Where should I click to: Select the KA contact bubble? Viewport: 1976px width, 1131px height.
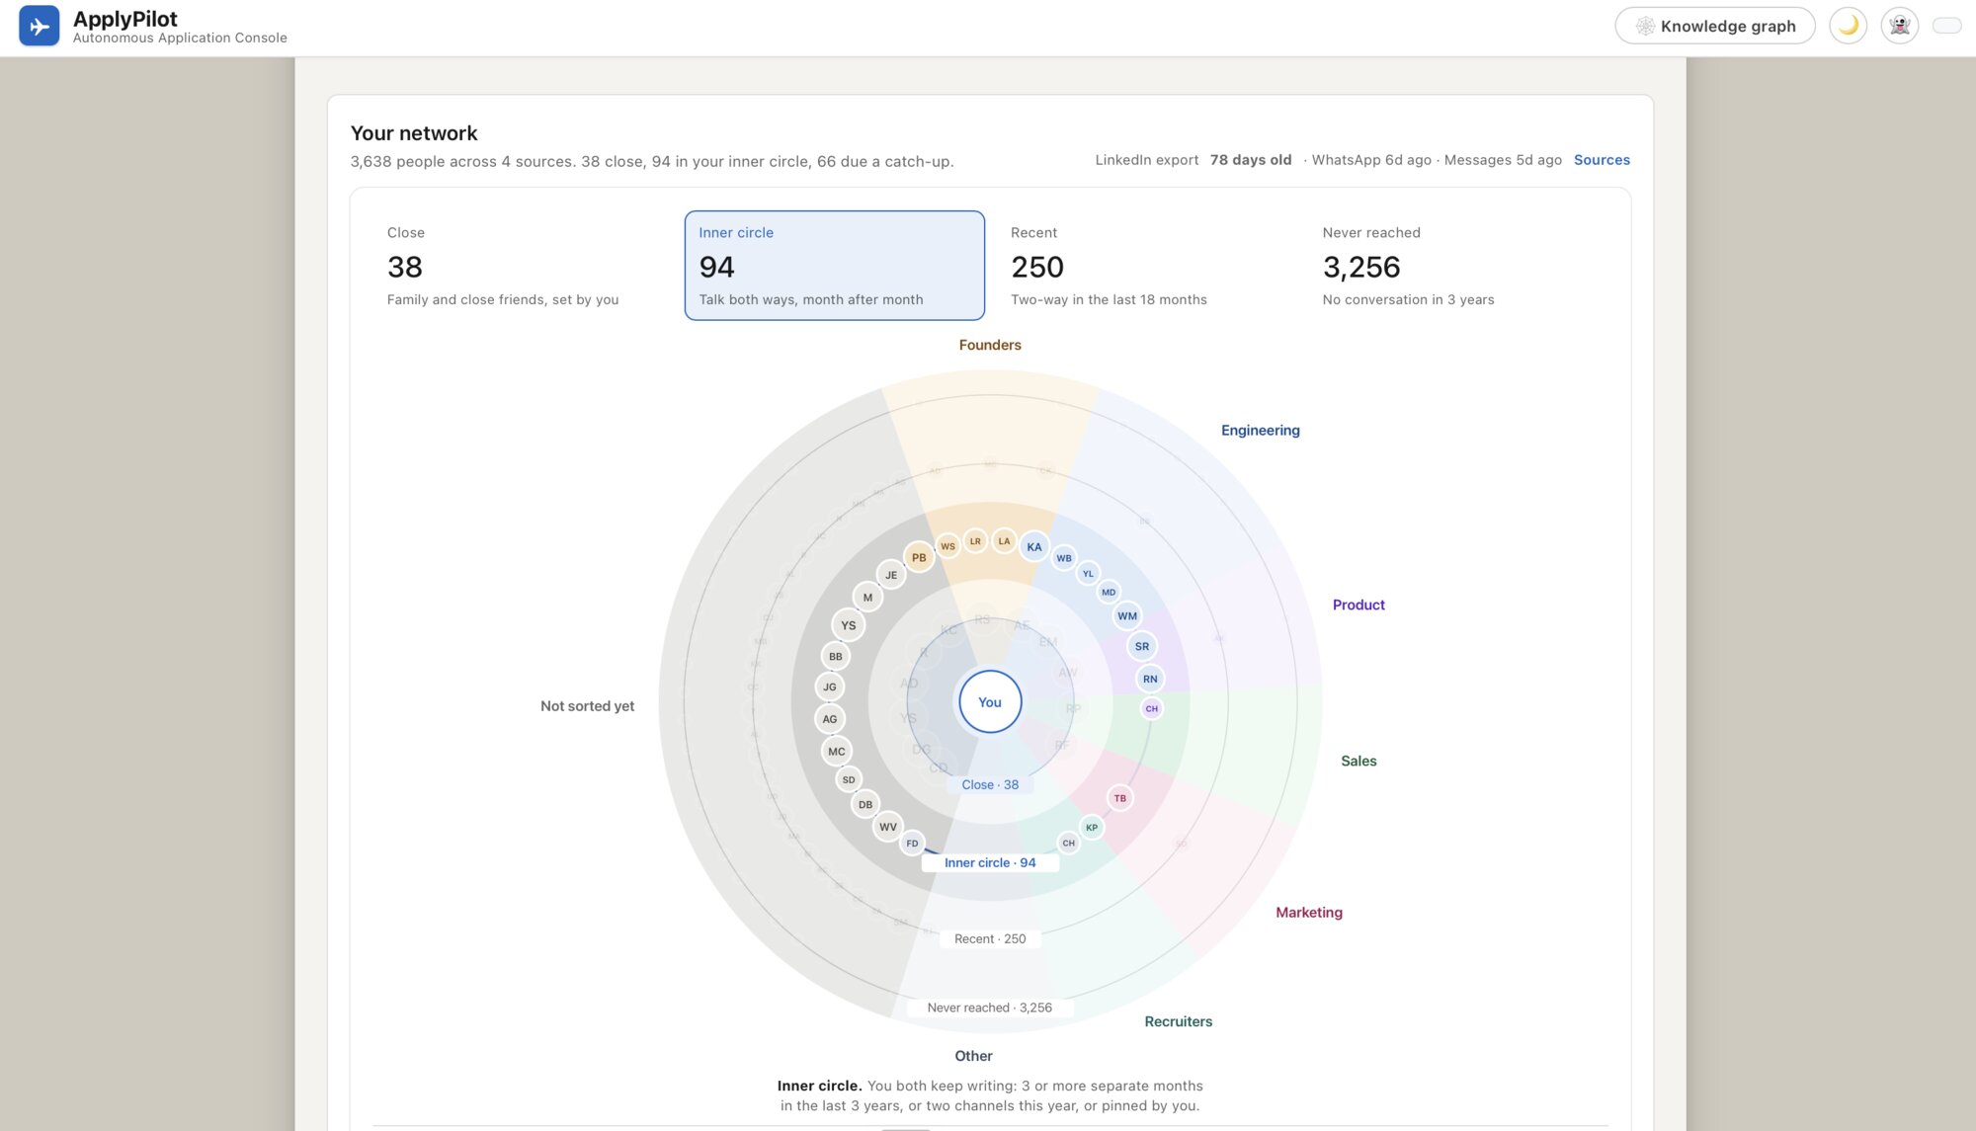(x=1034, y=547)
